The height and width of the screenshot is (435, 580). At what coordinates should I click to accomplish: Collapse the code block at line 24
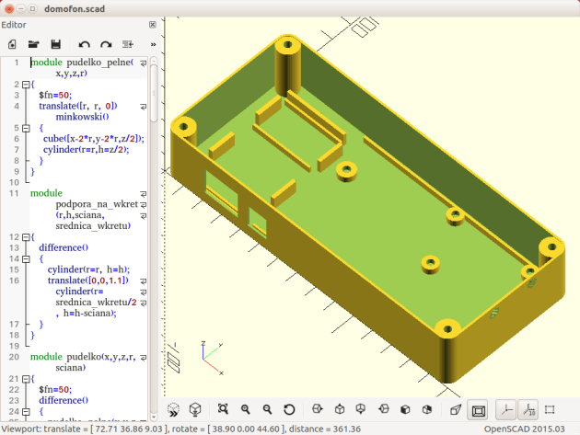click(26, 411)
